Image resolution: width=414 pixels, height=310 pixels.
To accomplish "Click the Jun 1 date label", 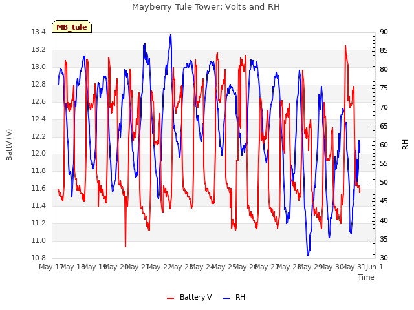I will 375,267.
